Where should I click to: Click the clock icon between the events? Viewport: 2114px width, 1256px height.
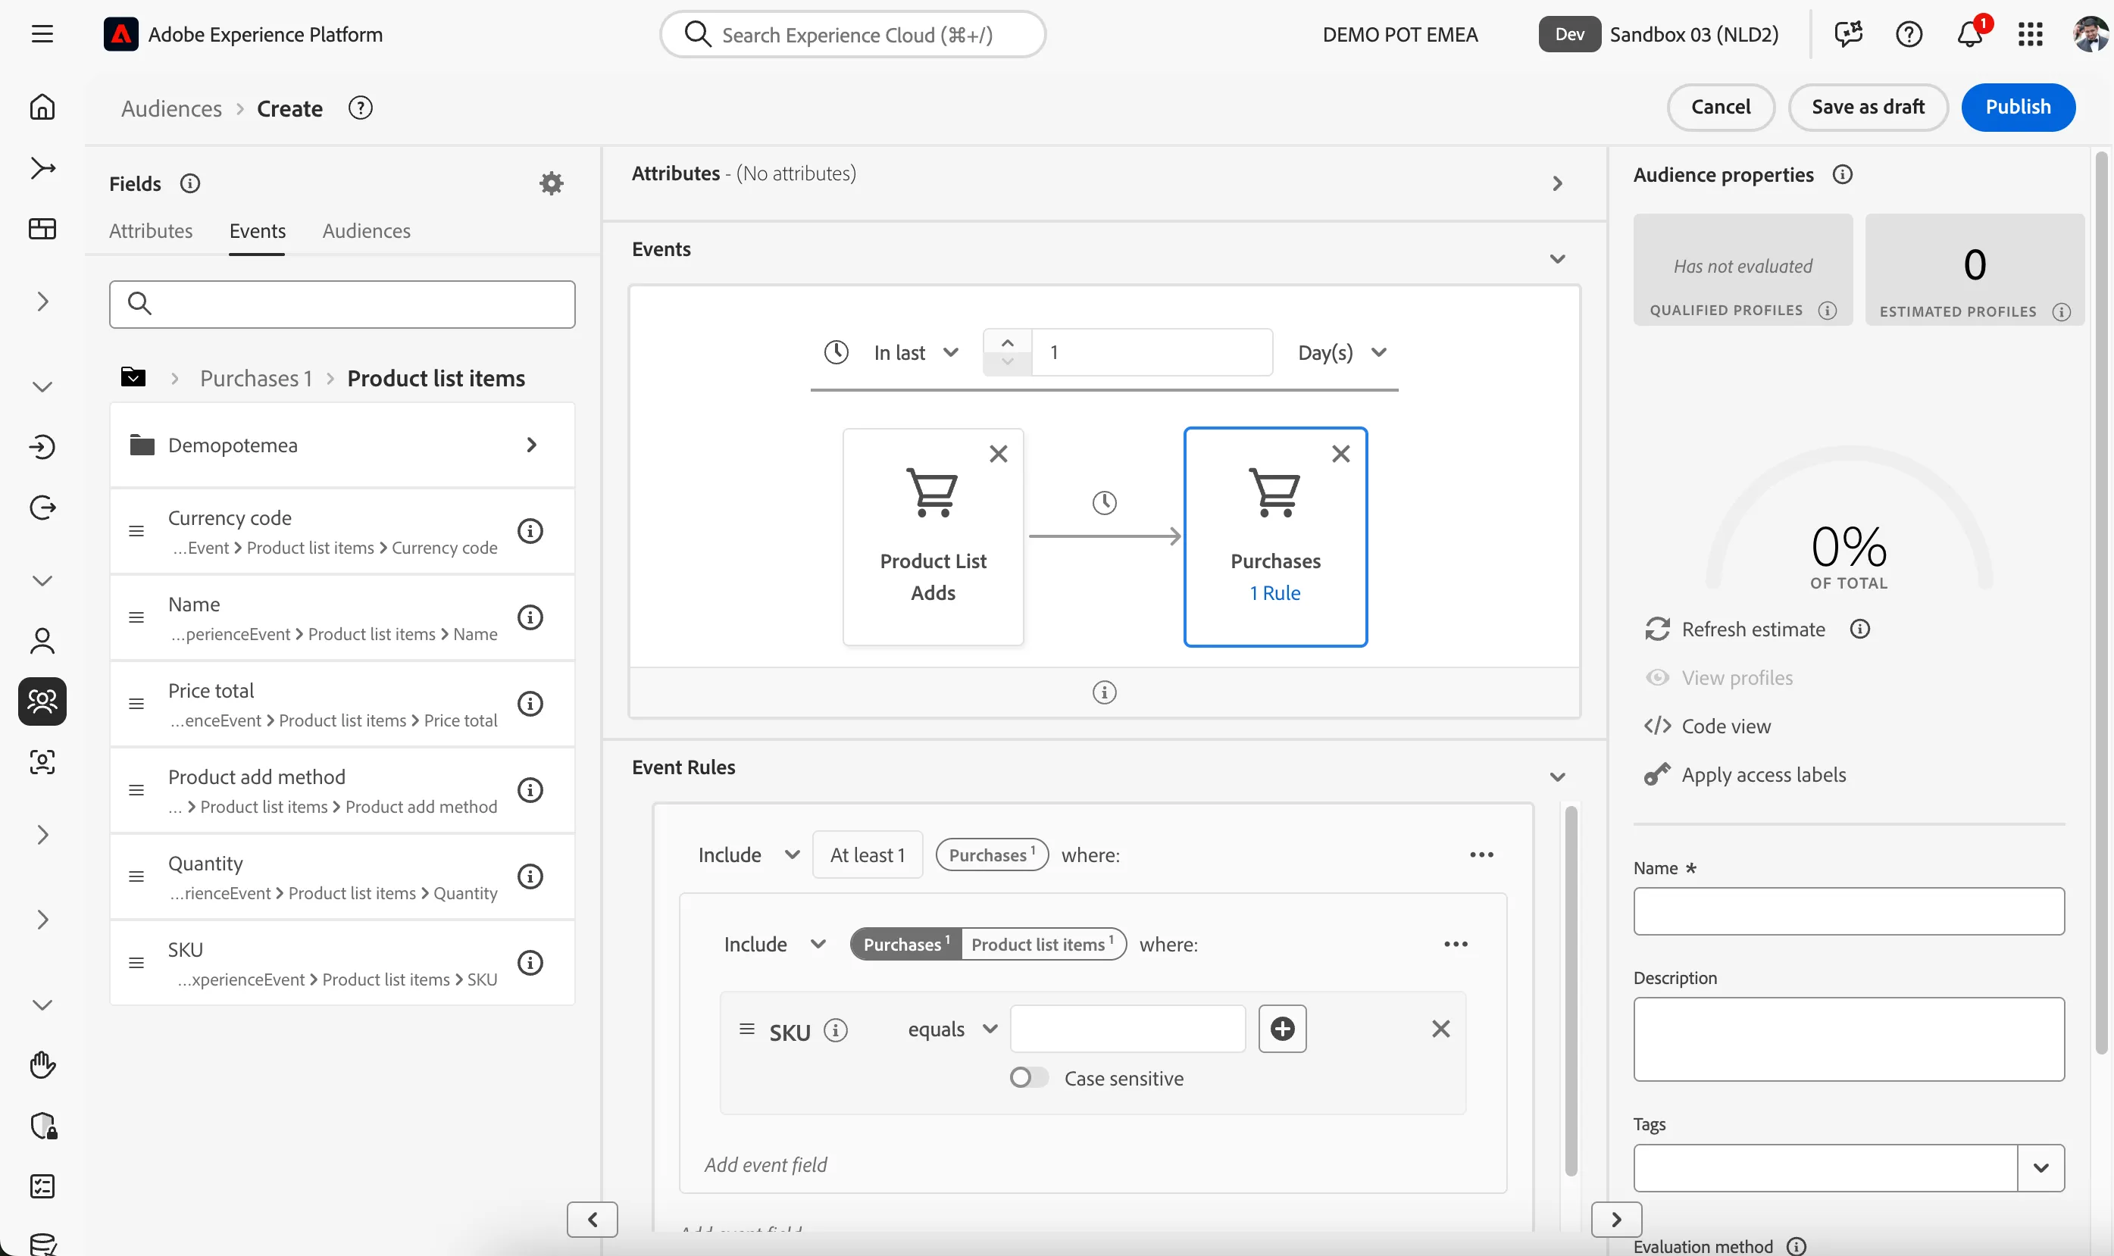(x=1103, y=503)
